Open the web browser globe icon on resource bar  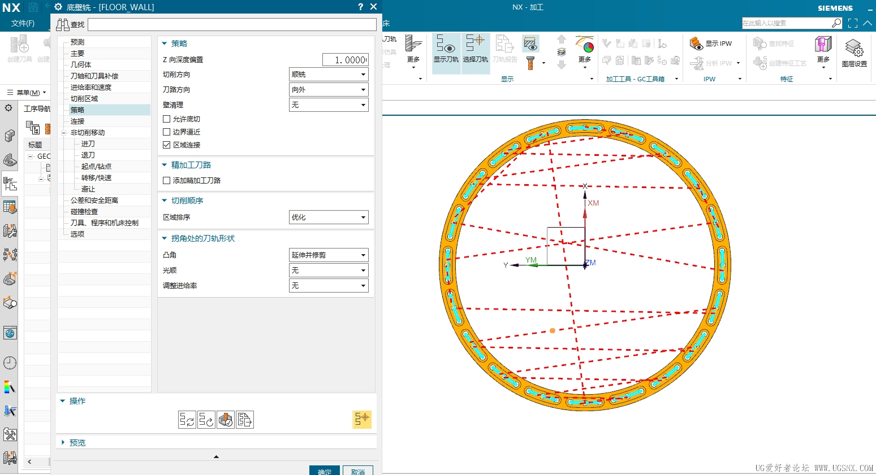pos(10,333)
